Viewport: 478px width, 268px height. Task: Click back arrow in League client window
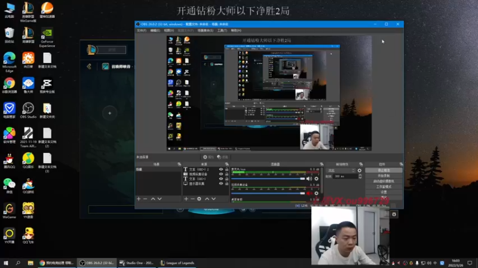[89, 66]
